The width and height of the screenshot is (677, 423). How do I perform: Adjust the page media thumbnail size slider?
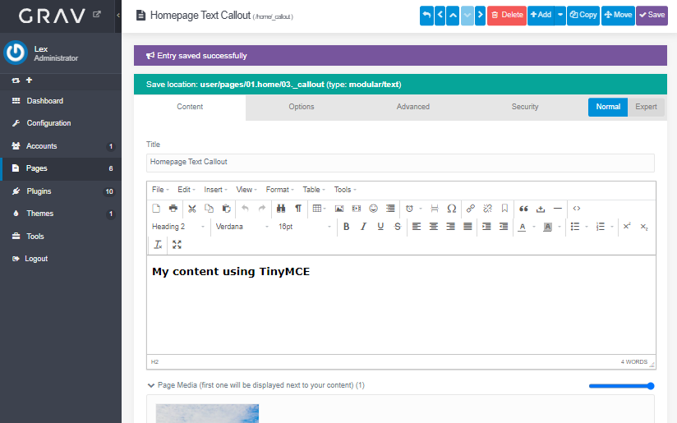[622, 386]
